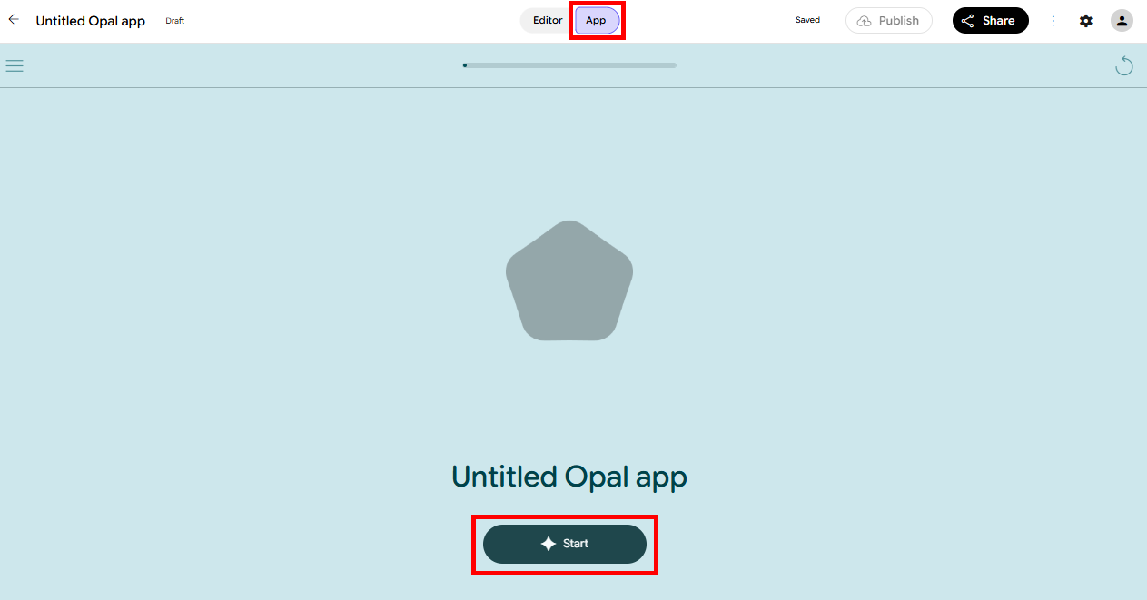Click the Draft status badge
Screen dimensions: 1147x600
[175, 21]
